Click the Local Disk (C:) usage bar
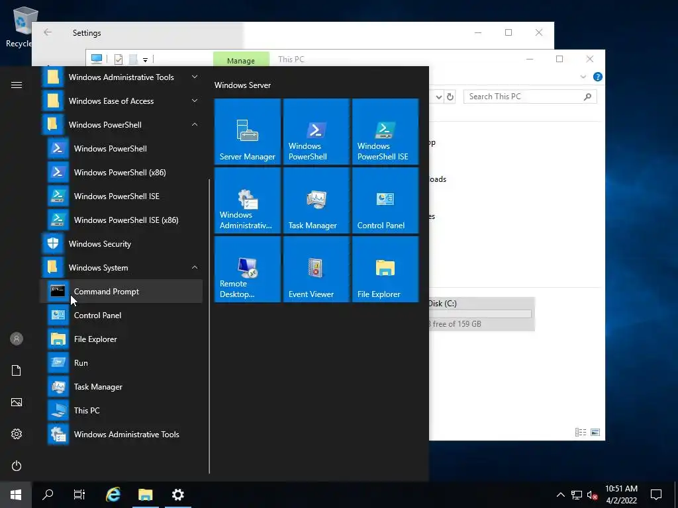This screenshot has height=508, width=678. pos(480,314)
